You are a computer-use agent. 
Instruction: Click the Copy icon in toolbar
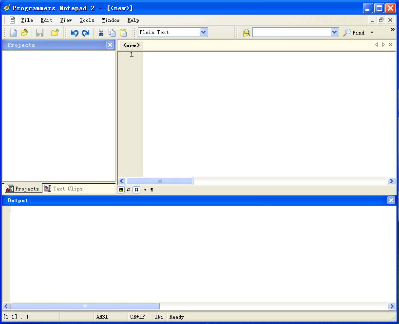[112, 33]
